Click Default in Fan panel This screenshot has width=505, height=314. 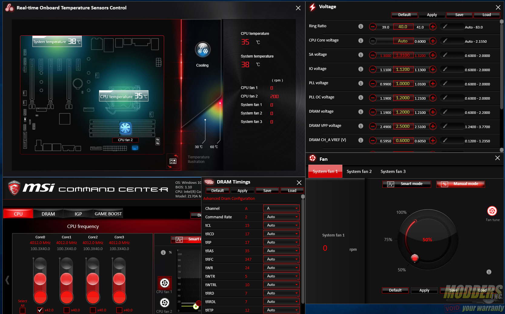click(395, 290)
